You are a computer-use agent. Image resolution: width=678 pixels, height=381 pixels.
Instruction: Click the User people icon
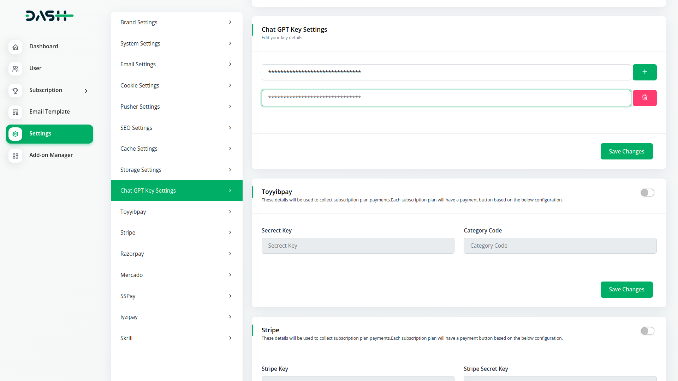click(x=15, y=69)
